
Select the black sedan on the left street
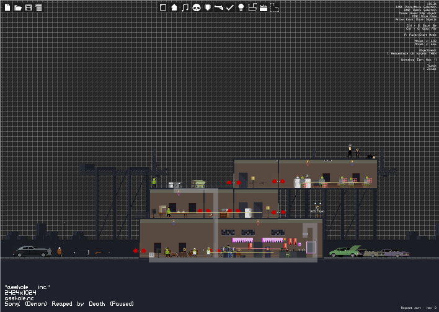click(32, 251)
